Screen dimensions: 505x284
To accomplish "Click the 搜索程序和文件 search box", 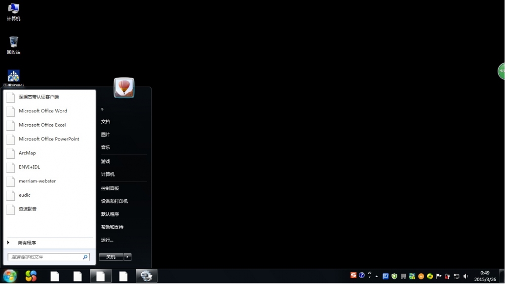I will click(45, 257).
